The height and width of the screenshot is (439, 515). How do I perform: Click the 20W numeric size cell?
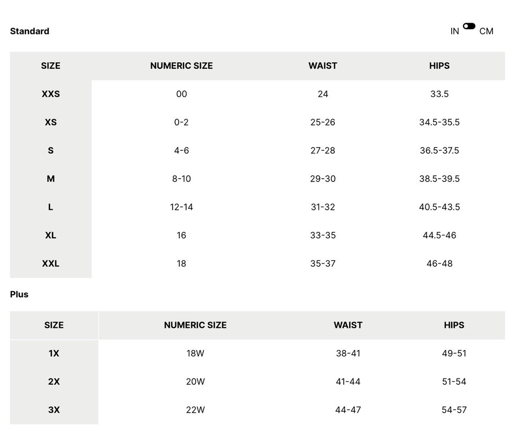[x=195, y=382]
